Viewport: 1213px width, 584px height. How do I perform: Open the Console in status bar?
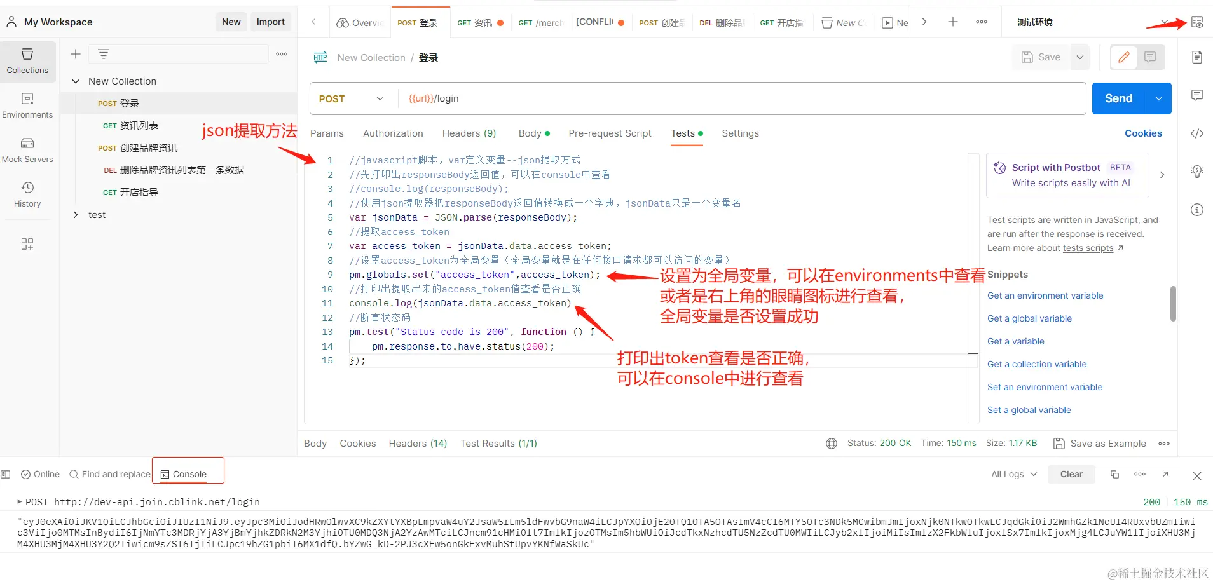click(x=184, y=474)
